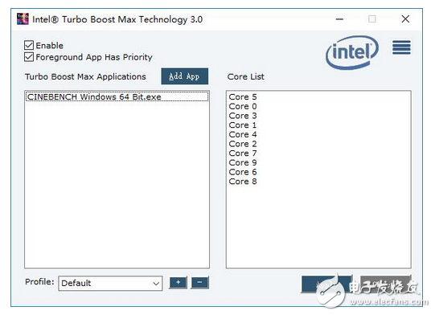Screen dimensions: 435x315
Task: Add a new profile with plus button
Action: click(179, 283)
